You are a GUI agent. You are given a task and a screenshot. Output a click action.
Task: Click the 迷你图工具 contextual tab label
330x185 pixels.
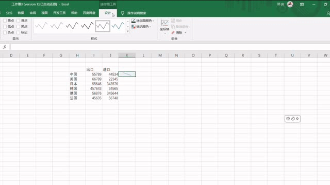(x=108, y=4)
